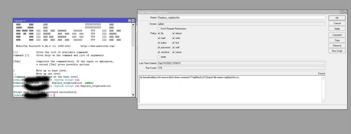Toggle the password policy checkbox
This screenshot has height=134, width=351.
click(x=159, y=47)
